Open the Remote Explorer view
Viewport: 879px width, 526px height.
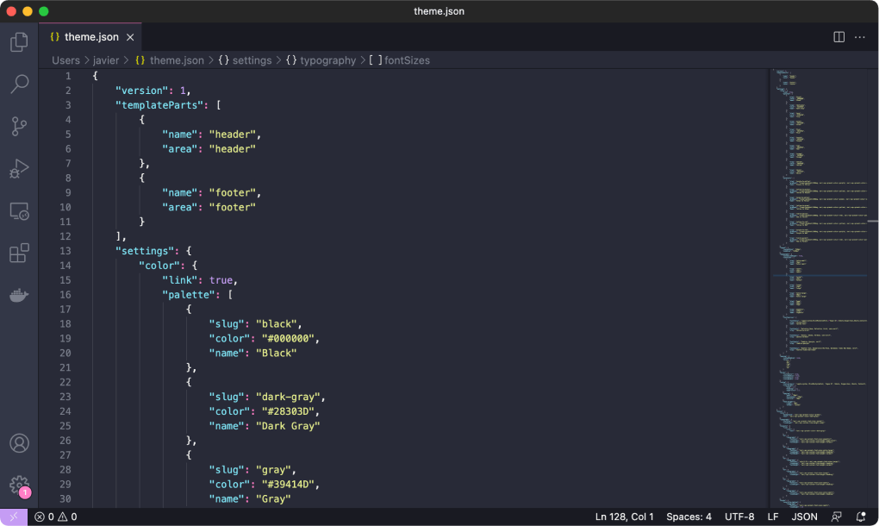pyautogui.click(x=19, y=211)
